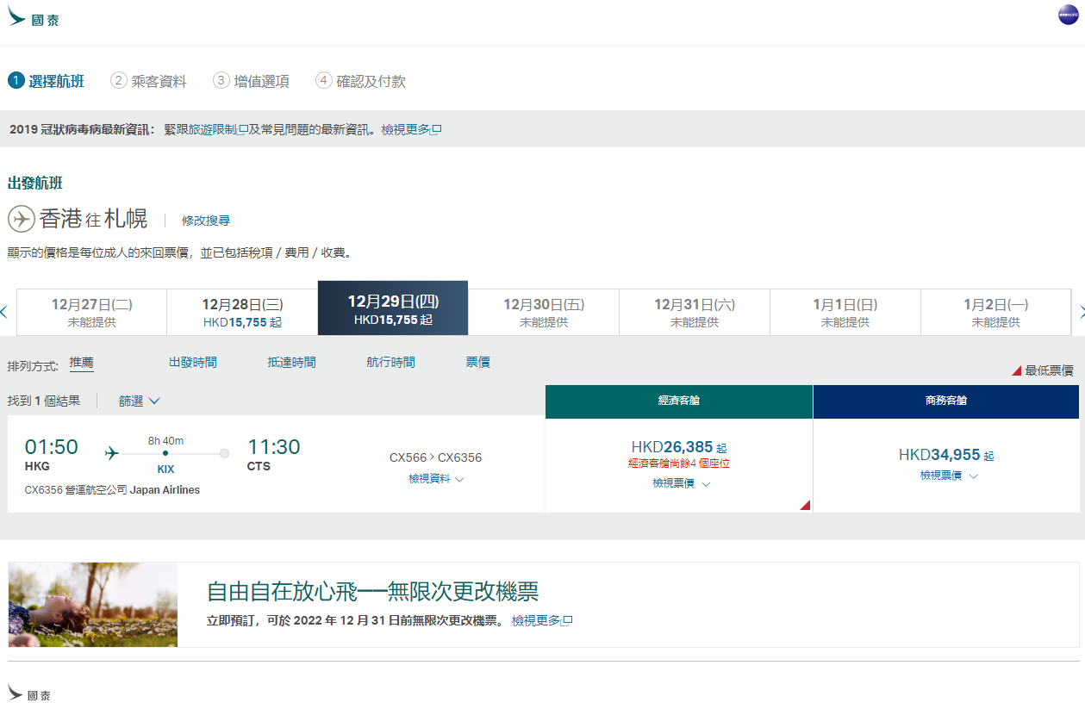Sort results by 出發時間

coord(193,363)
